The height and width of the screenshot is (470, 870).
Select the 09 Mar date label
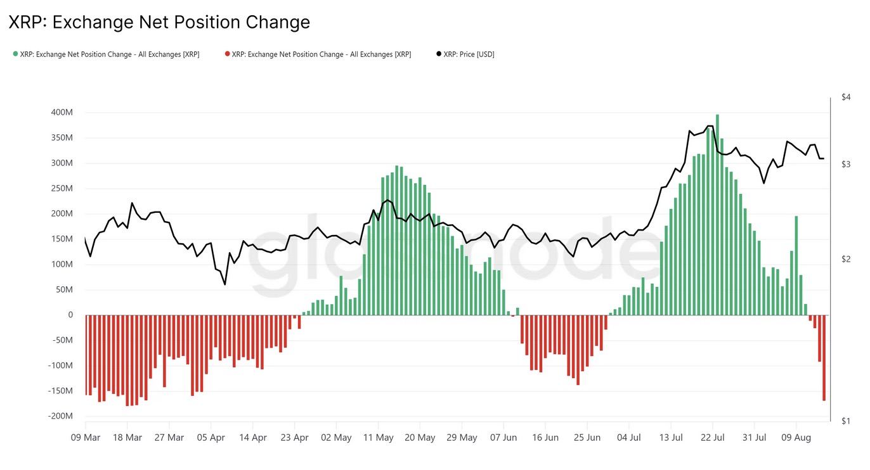pos(86,438)
